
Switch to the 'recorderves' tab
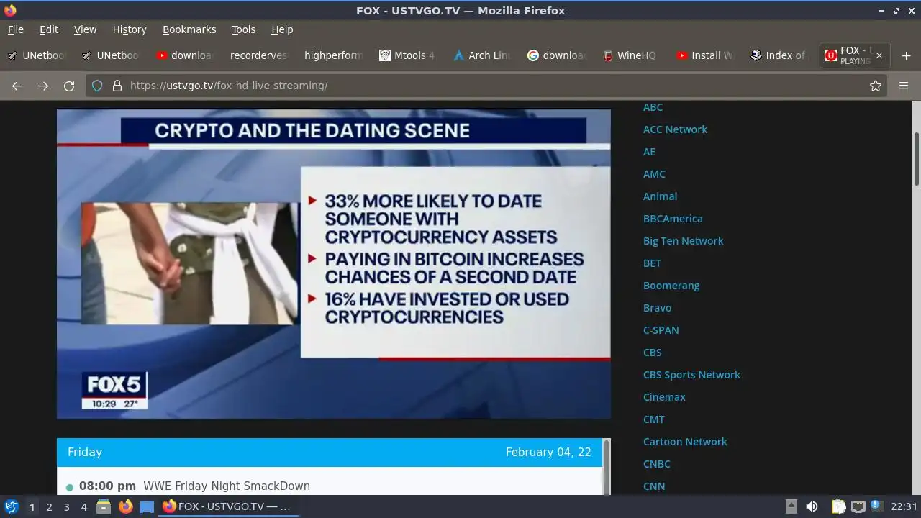click(x=258, y=55)
